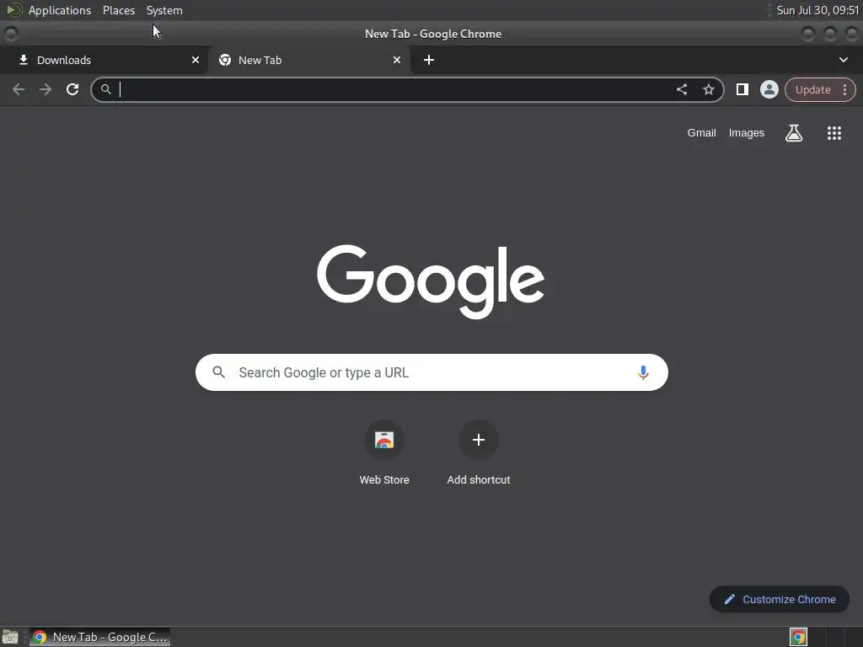
Task: Click the search icon in address bar
Action: point(106,89)
